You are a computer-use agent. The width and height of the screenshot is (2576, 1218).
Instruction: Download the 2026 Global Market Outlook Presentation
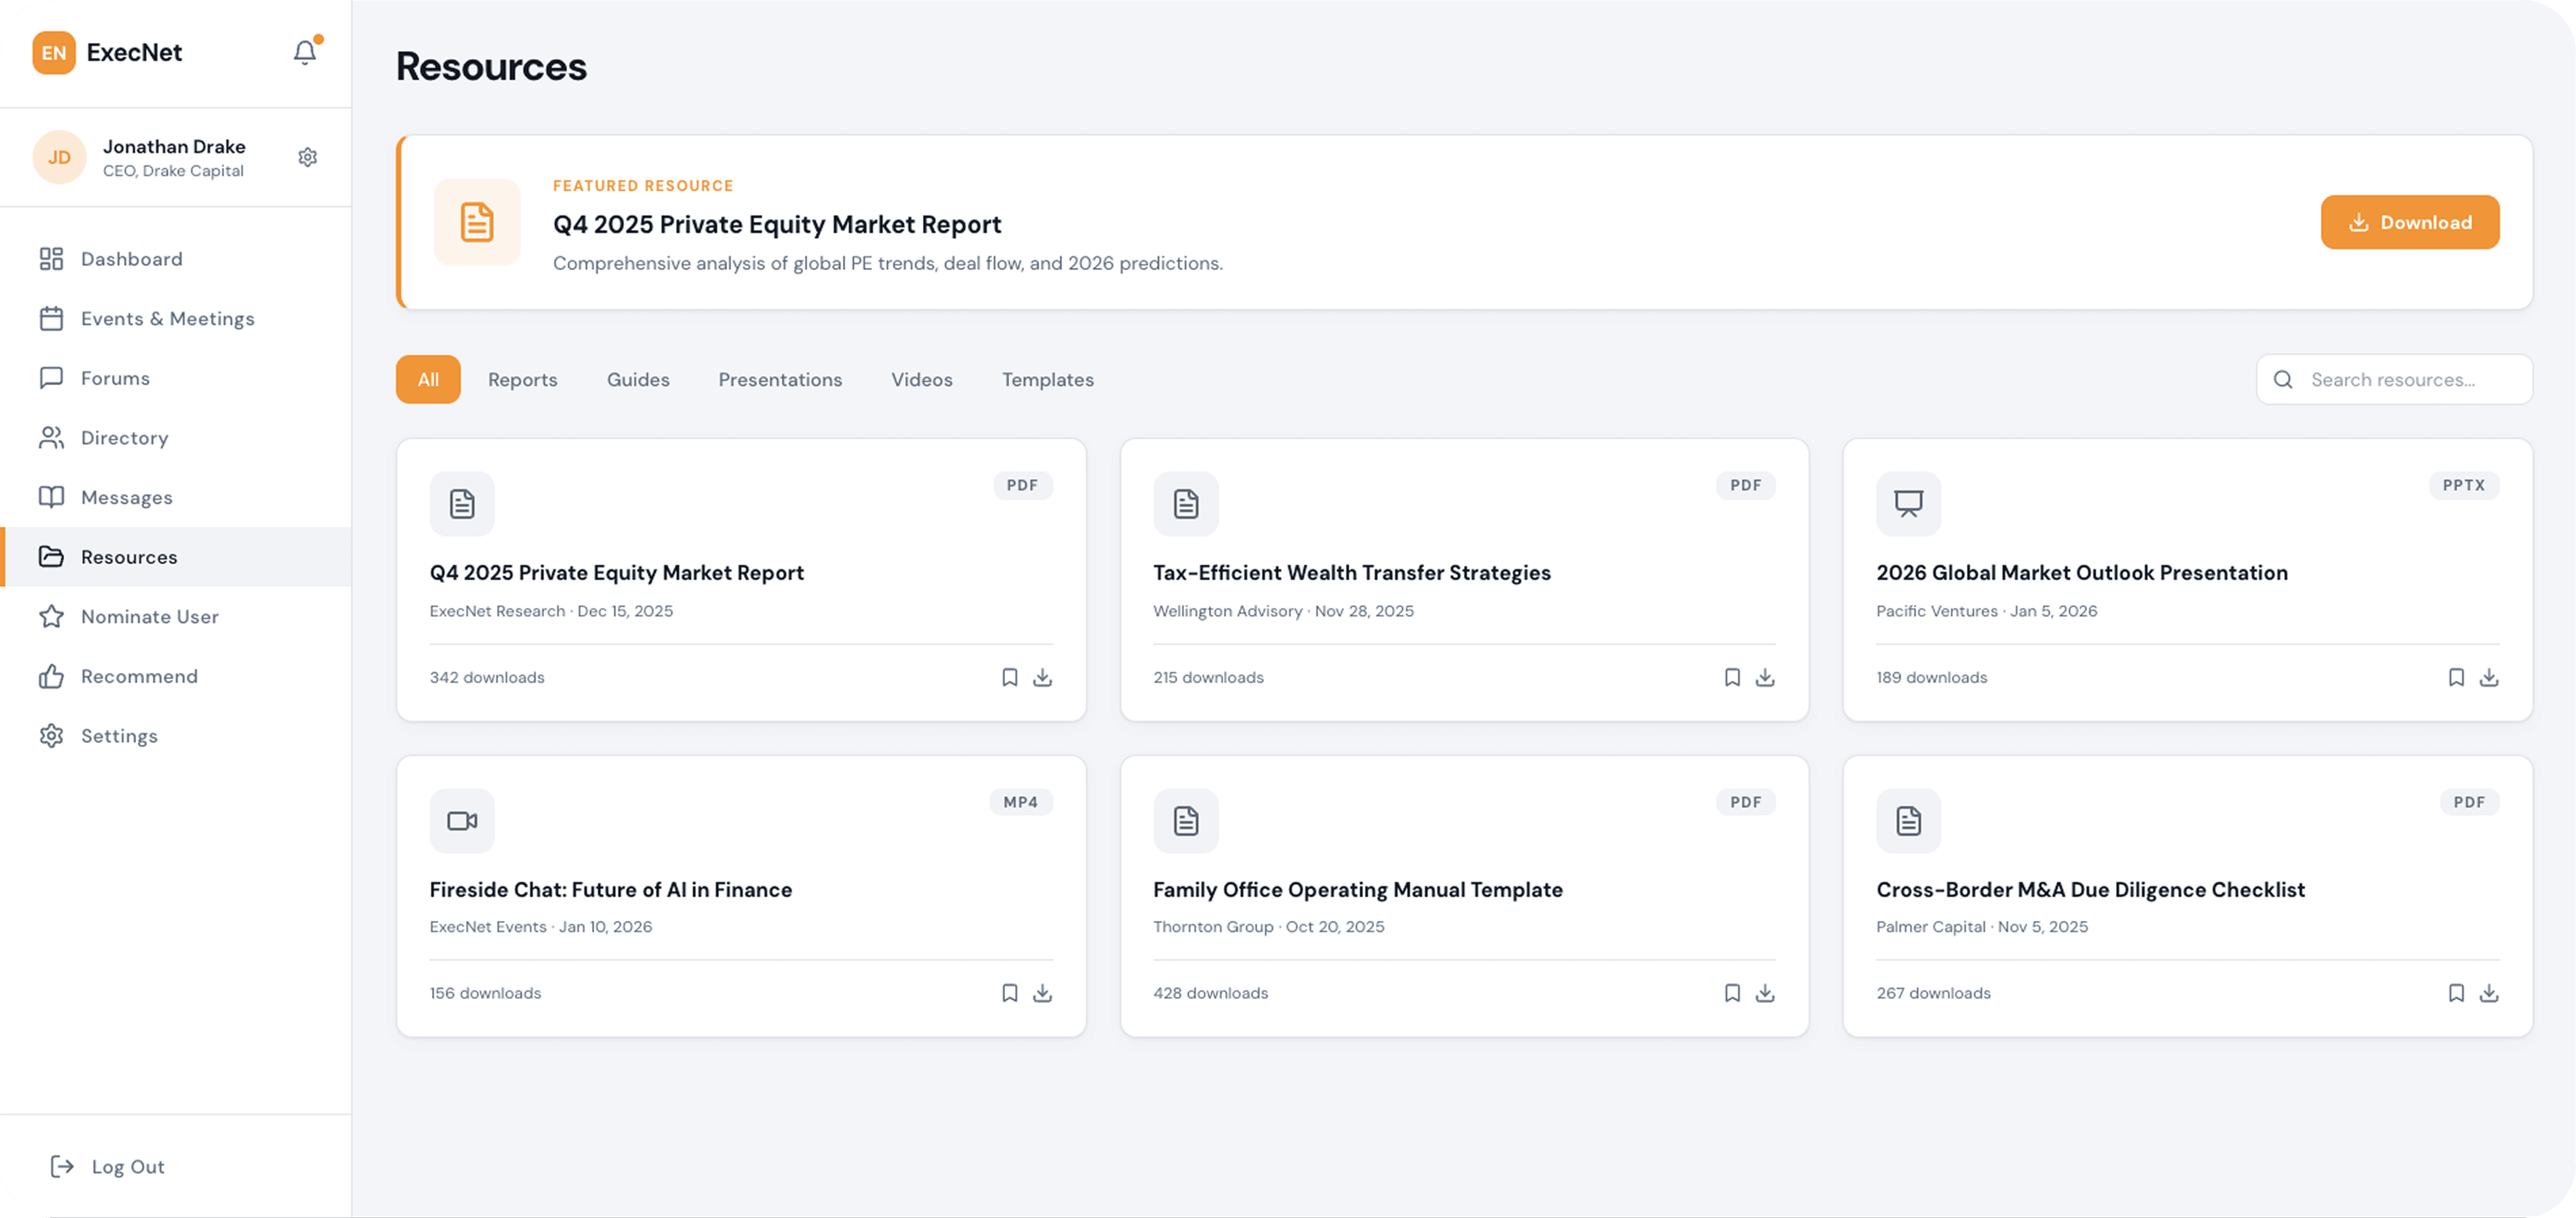[2488, 677]
